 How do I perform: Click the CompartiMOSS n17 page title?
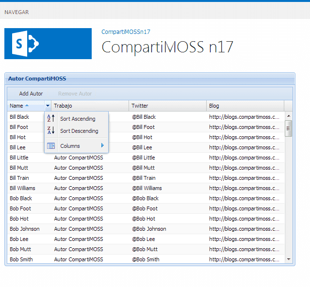167,47
